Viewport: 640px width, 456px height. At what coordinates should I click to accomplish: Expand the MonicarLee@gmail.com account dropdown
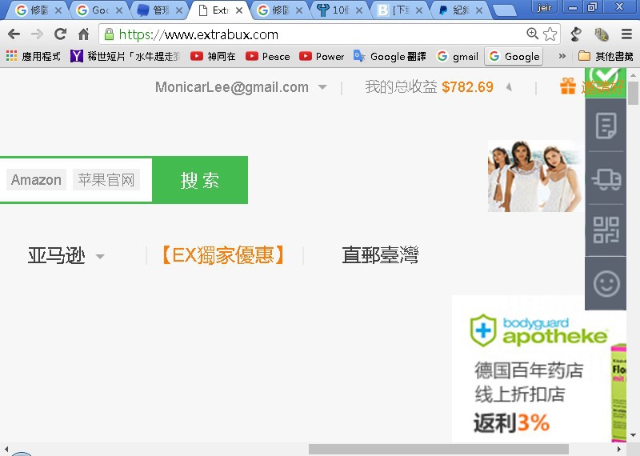click(322, 87)
